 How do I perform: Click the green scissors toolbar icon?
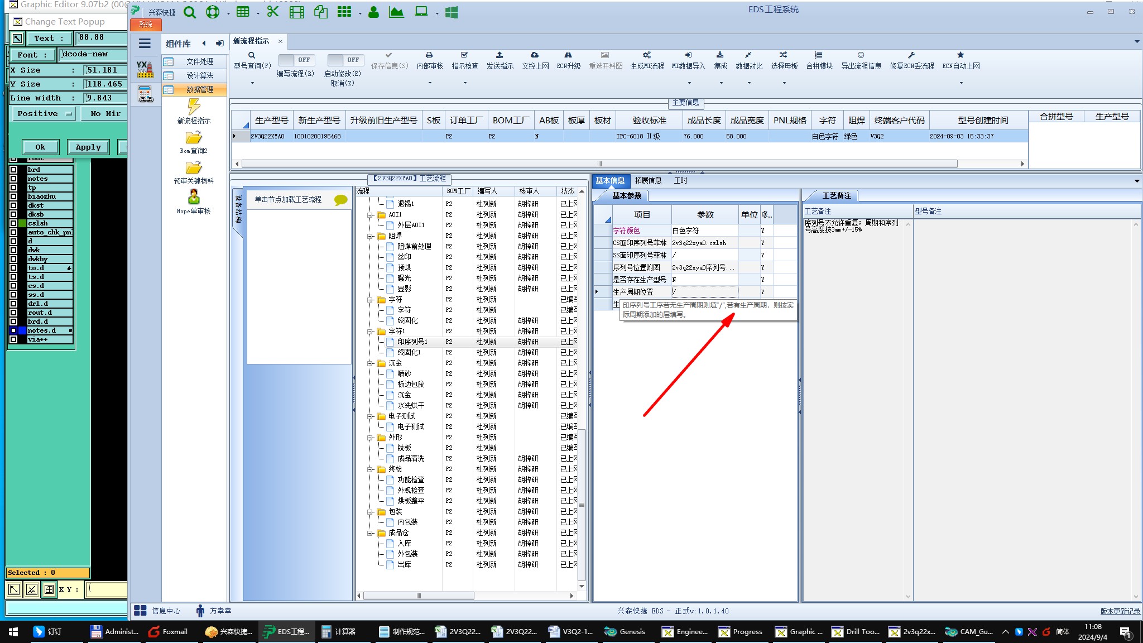(272, 12)
